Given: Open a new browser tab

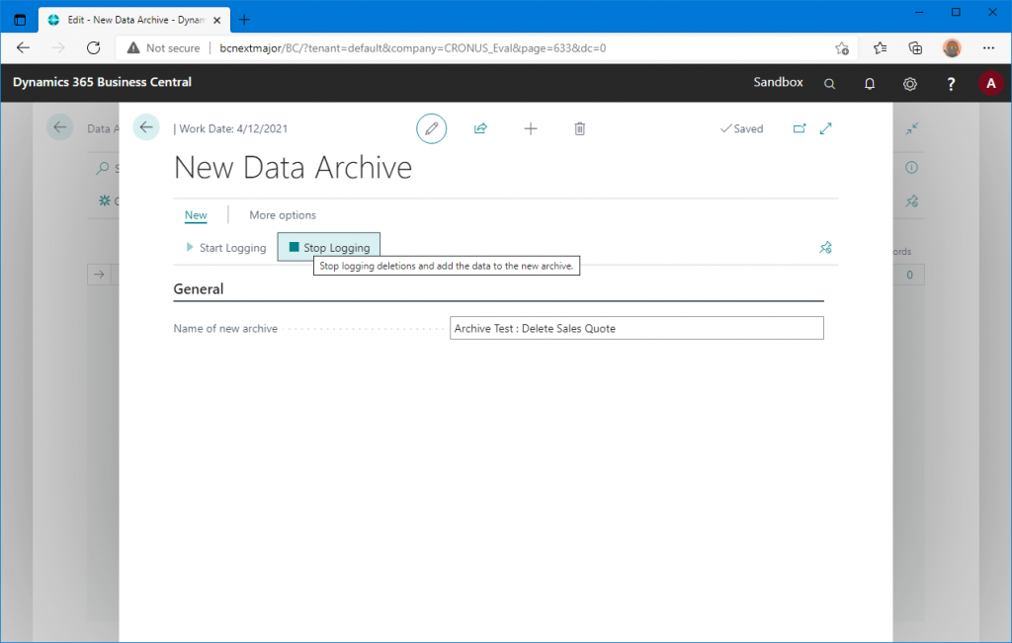Looking at the screenshot, I should [244, 20].
